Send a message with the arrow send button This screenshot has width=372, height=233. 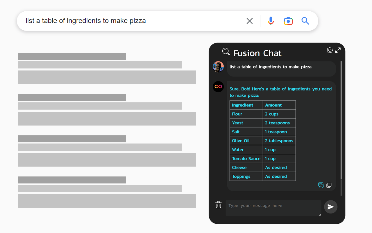pyautogui.click(x=330, y=207)
